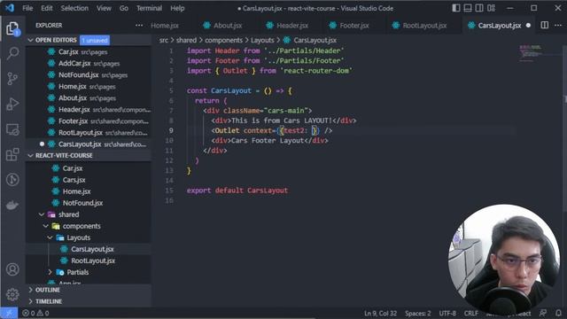567x319 pixels.
Task: Expand the OUTLINE section
Action: pos(31,290)
